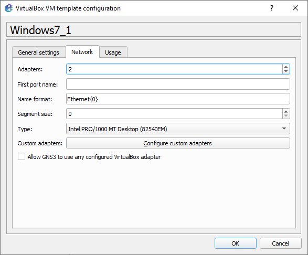
Task: Click the dropdown arrow for Intel PRO/1000 type
Action: 284,129
